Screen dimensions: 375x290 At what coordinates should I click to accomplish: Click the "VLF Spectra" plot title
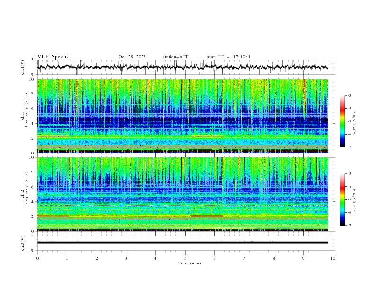54,57
